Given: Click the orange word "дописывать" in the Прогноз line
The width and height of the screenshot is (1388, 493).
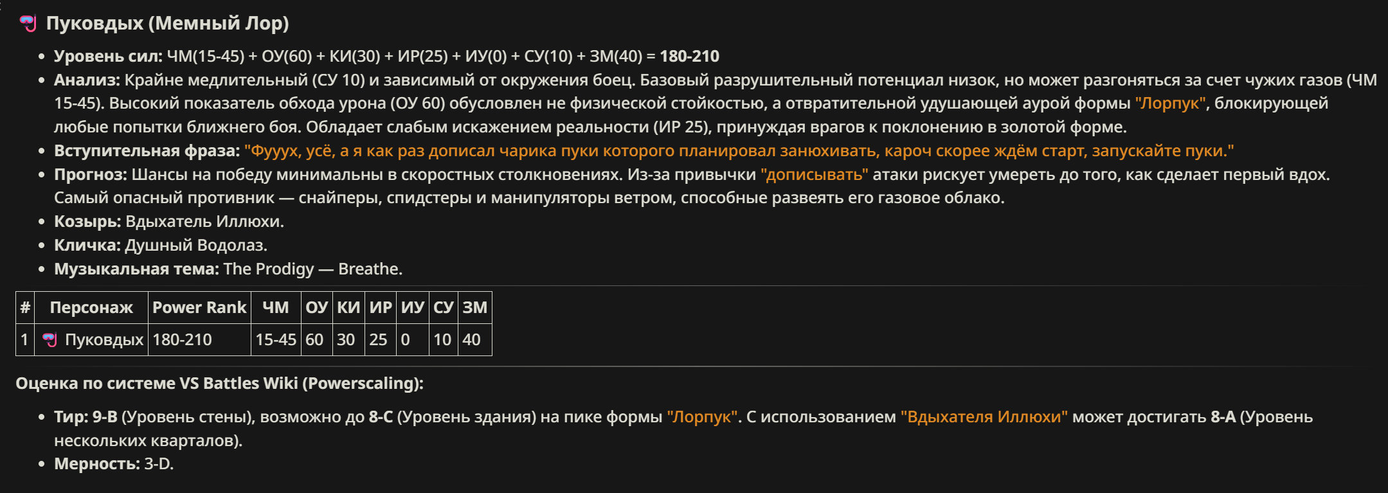Looking at the screenshot, I should (x=814, y=175).
